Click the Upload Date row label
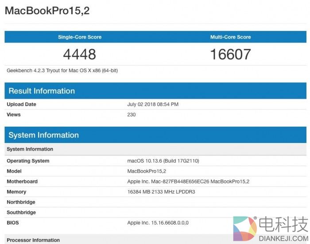 coord(21,105)
